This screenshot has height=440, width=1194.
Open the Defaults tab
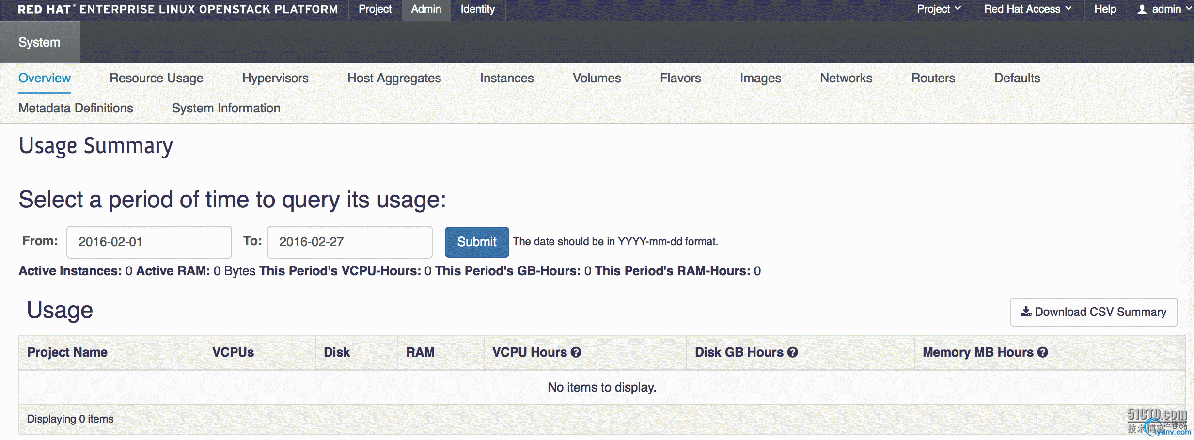pos(1017,78)
